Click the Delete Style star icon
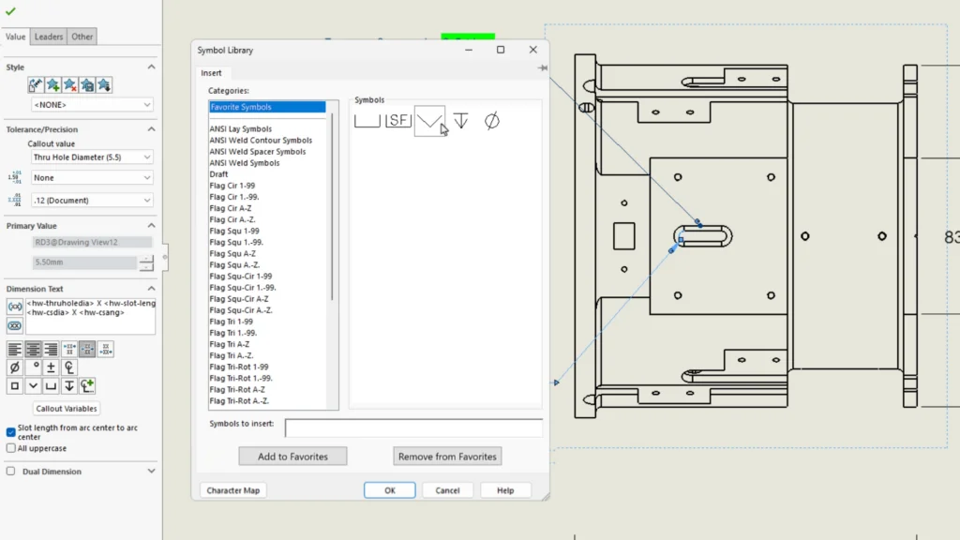 pos(70,85)
